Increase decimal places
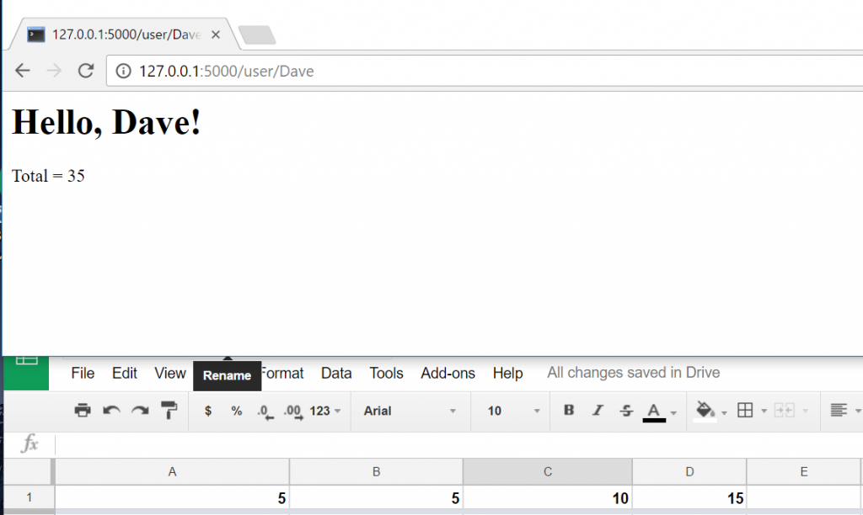The image size is (863, 515). tap(293, 411)
